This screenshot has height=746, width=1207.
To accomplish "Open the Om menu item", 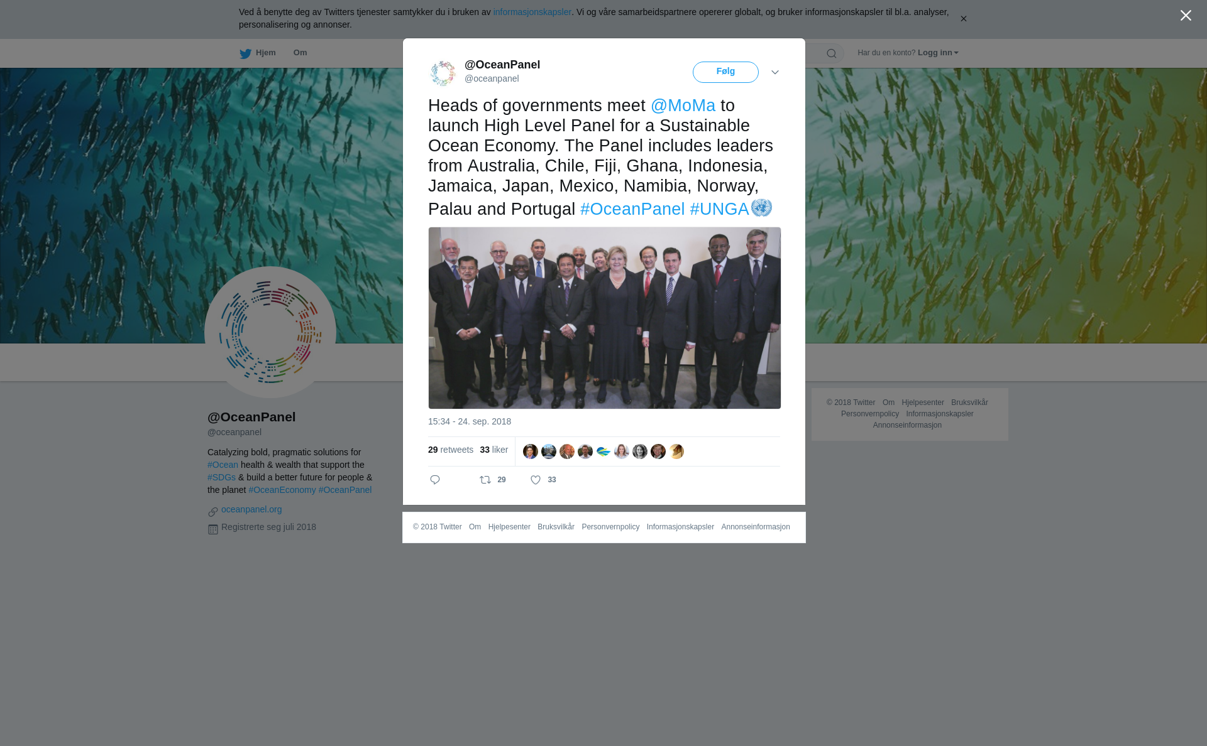I will click(x=300, y=53).
